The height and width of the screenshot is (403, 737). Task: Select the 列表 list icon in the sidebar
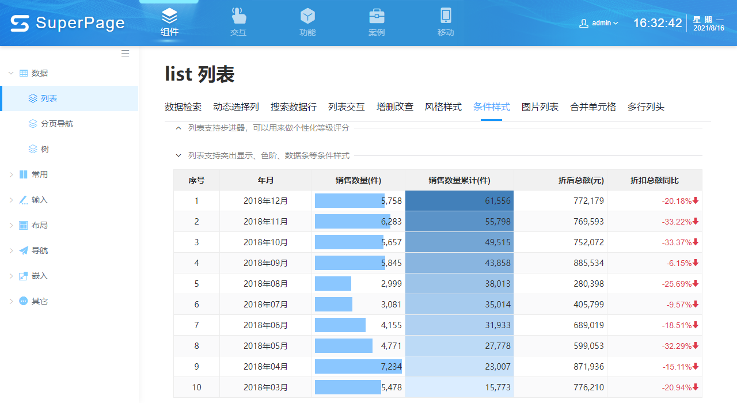pos(33,98)
